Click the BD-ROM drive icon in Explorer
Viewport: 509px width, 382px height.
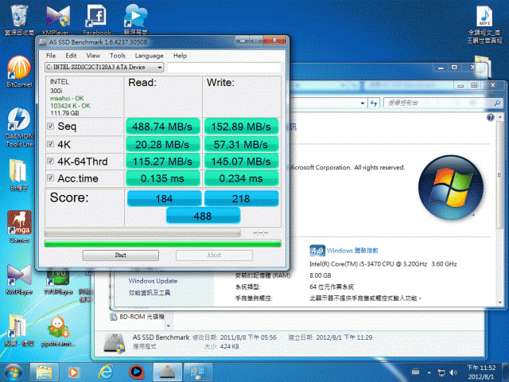click(113, 317)
